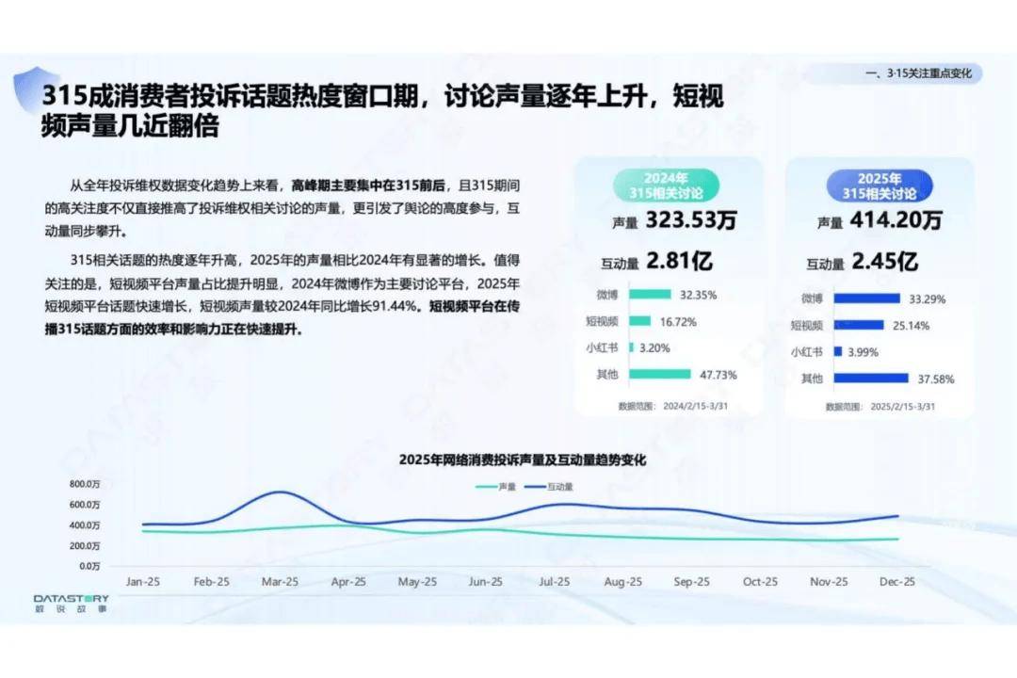Select the 2024 微博 32.35% bar

point(650,295)
